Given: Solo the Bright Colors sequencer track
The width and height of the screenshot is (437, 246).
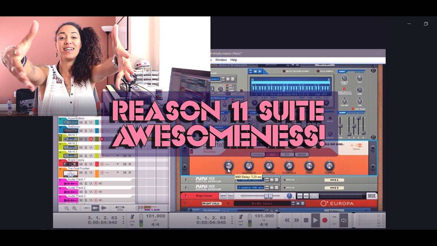Looking at the screenshot, I should pos(86,164).
